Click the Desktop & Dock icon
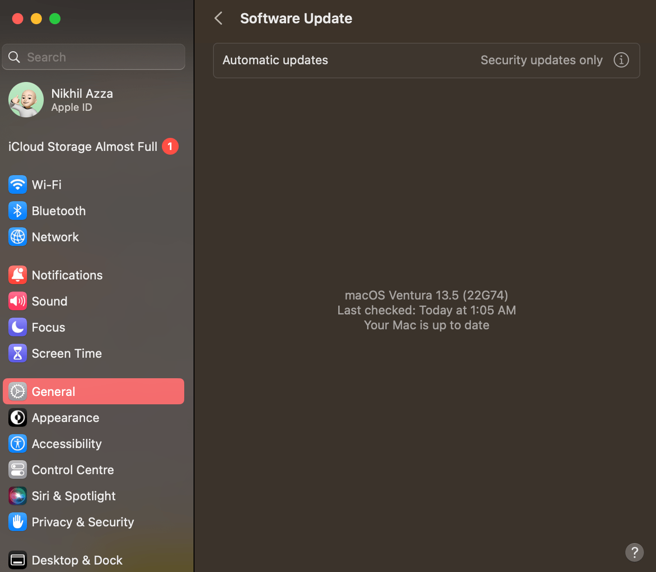 tap(18, 560)
